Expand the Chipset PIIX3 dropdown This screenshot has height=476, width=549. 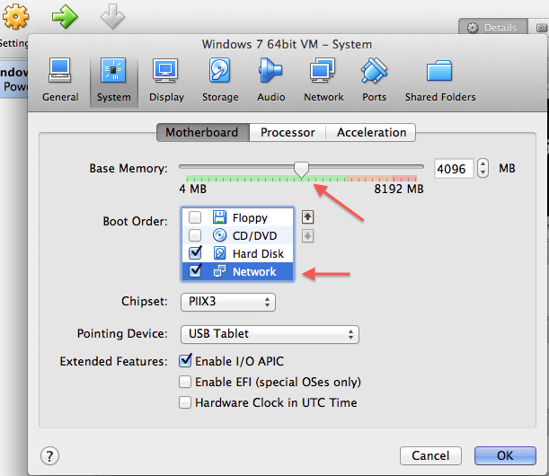(227, 302)
